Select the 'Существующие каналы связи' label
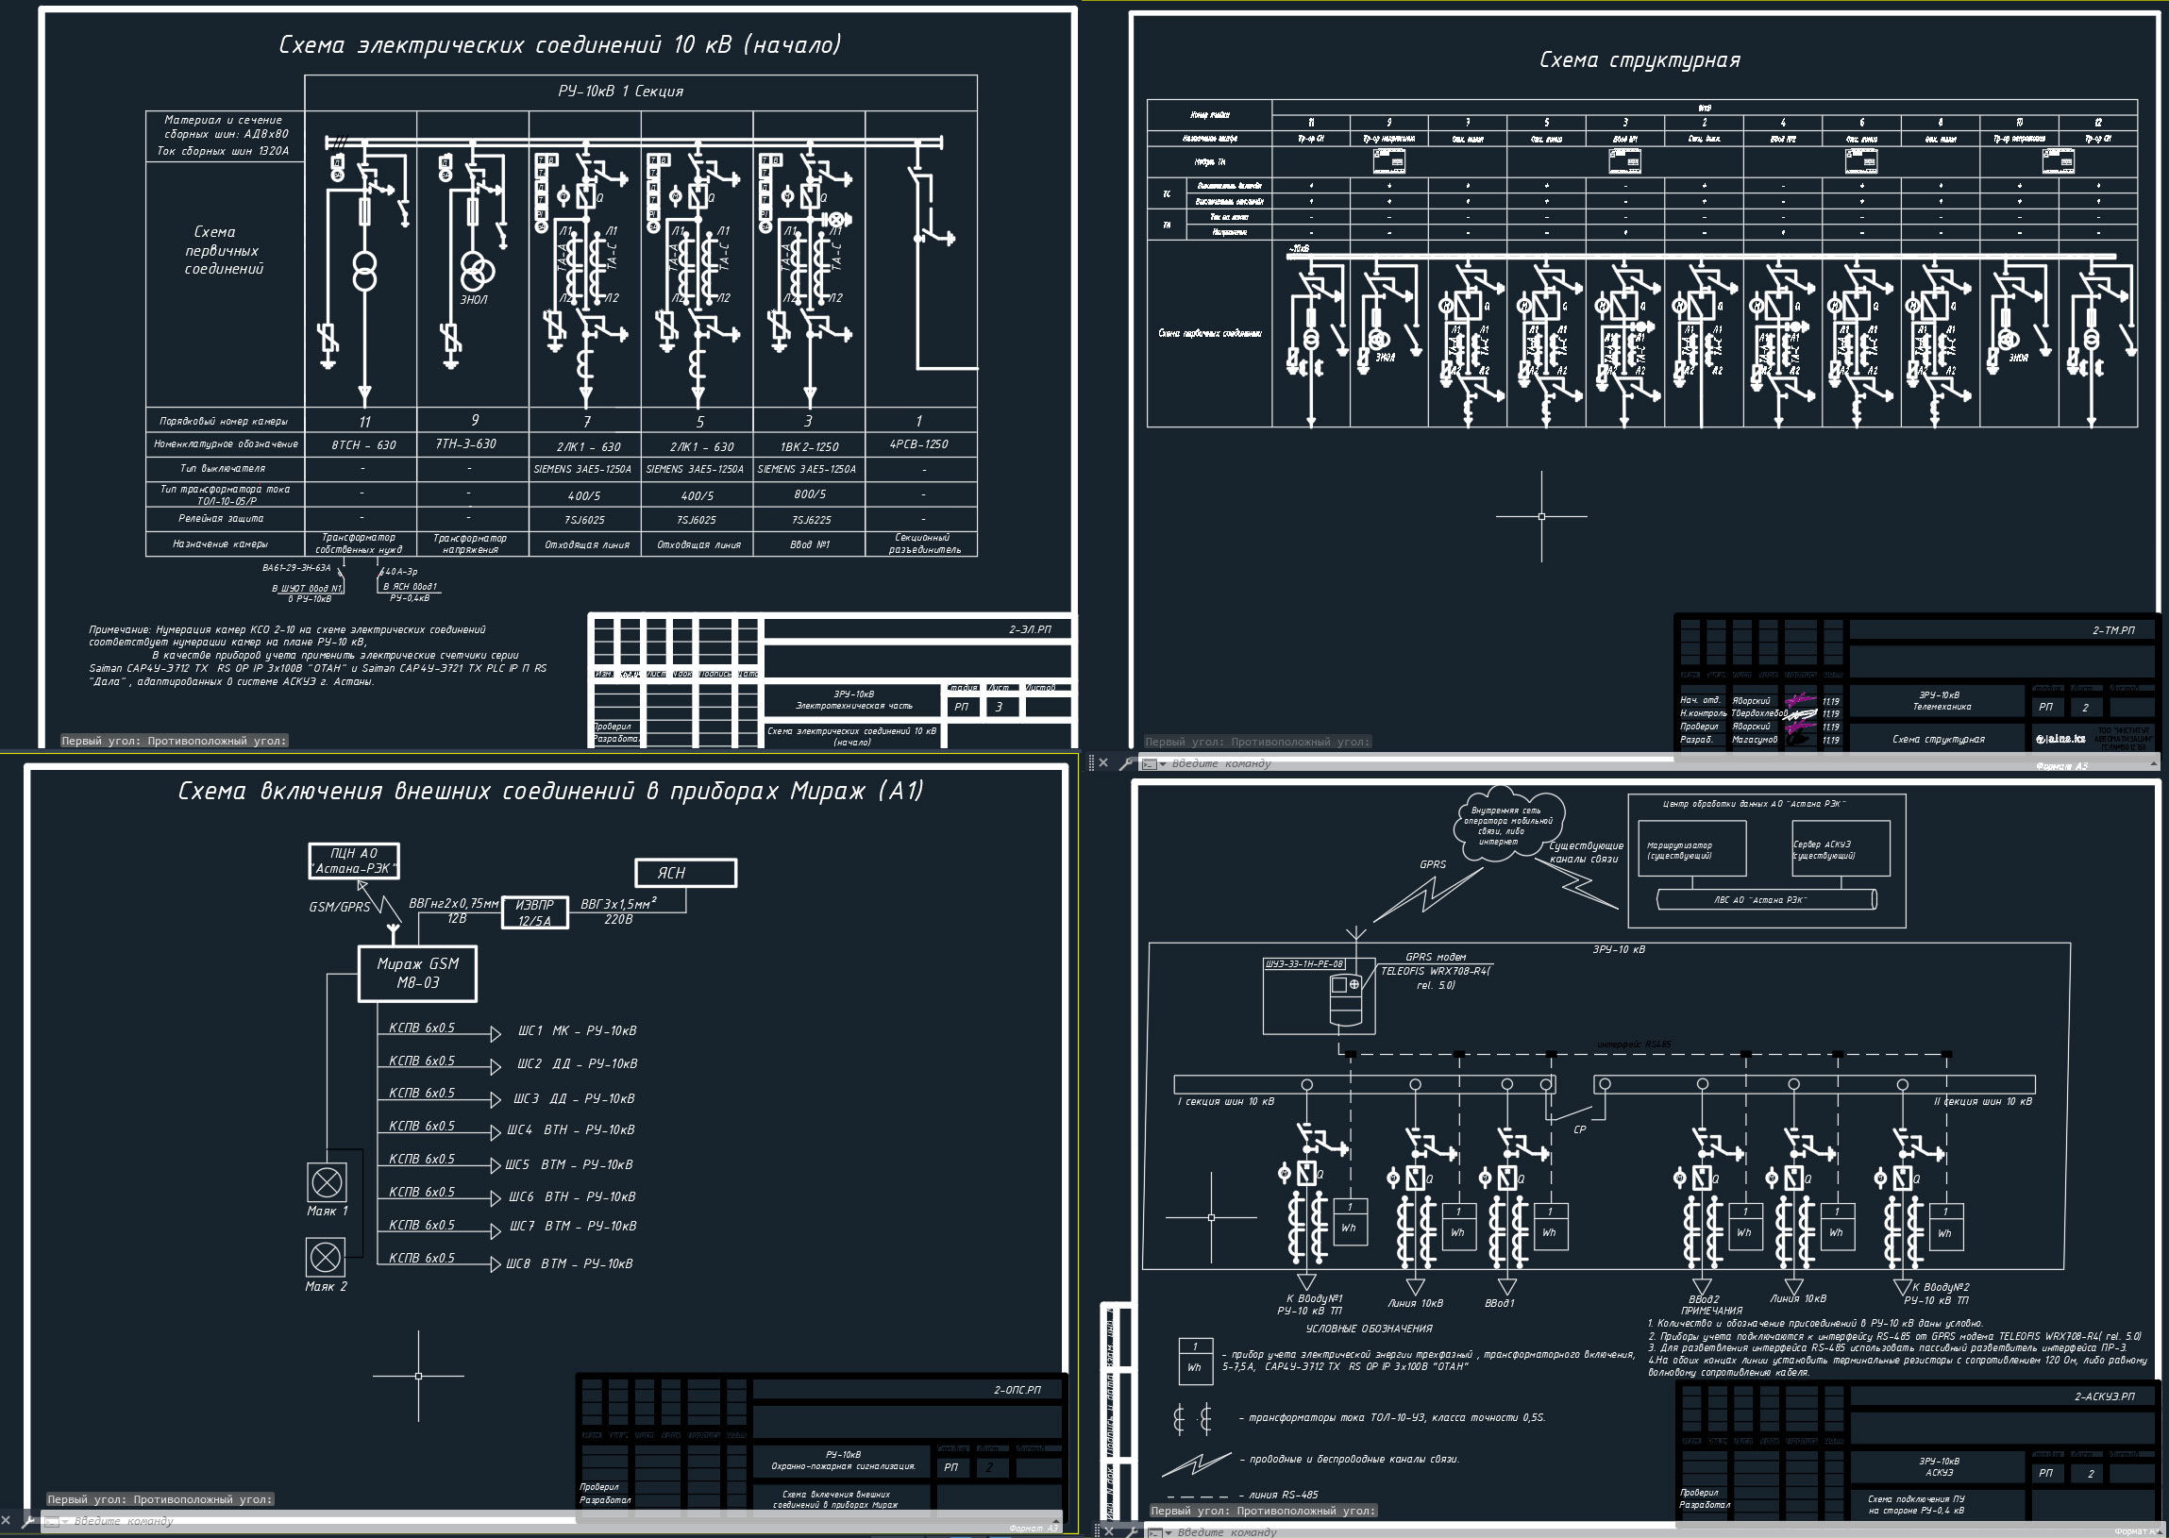 [x=1586, y=852]
